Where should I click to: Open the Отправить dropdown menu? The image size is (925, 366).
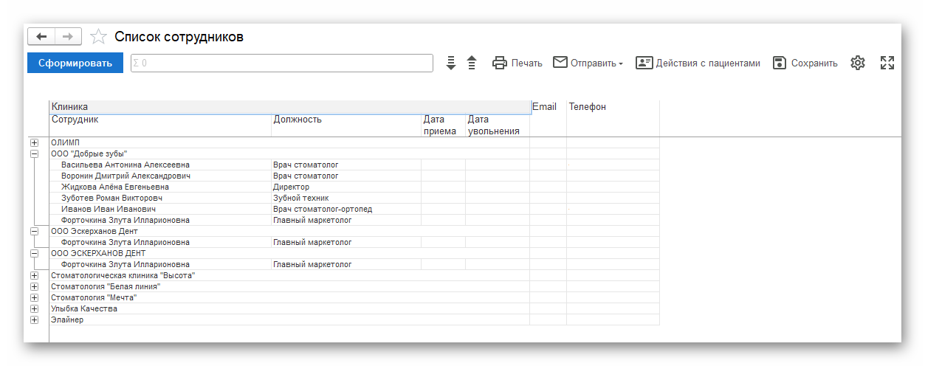(x=588, y=63)
